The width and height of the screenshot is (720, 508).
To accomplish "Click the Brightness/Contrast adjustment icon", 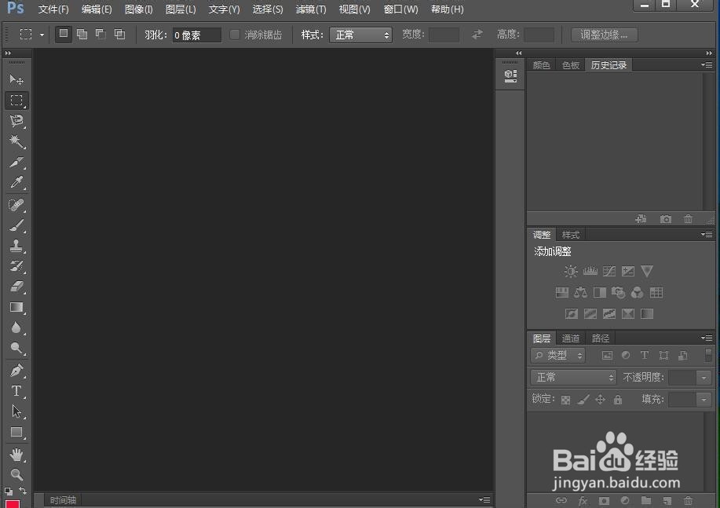I will (571, 271).
